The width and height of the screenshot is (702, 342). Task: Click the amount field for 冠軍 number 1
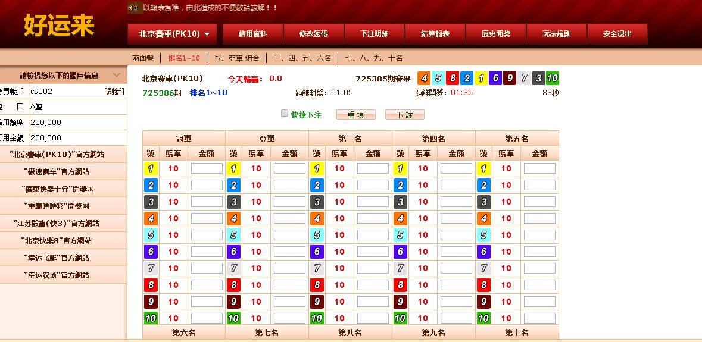pos(207,168)
